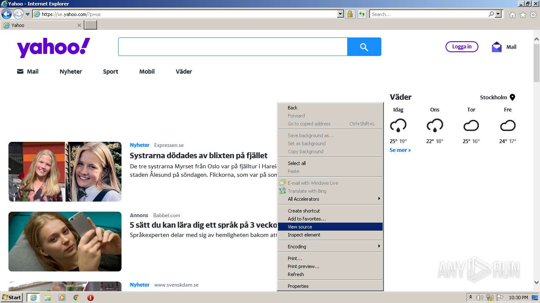Click the security lock icon
This screenshot has width=540, height=303.
pyautogui.click(x=350, y=14)
